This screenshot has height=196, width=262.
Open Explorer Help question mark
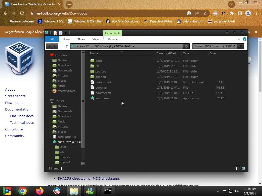pos(244,39)
